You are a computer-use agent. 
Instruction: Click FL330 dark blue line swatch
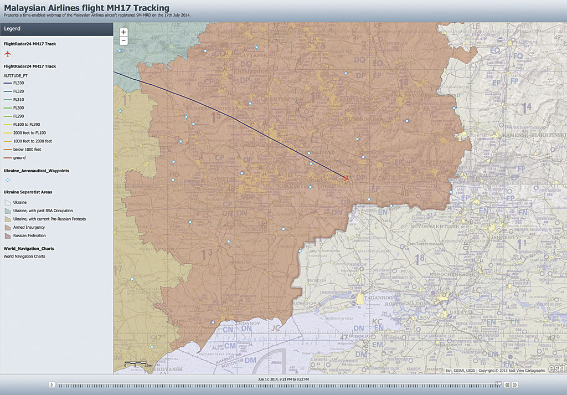coord(8,83)
